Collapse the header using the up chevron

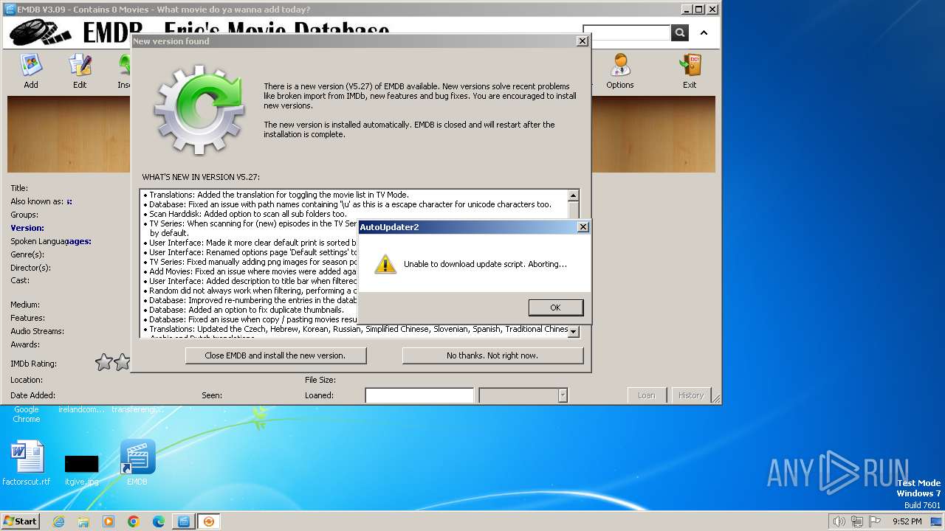point(704,32)
